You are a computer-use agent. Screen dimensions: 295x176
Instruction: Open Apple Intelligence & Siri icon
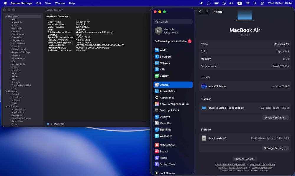(157, 104)
